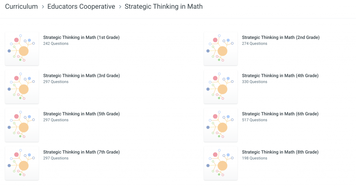Image resolution: width=356 pixels, height=186 pixels.
Task: Click the 6th Grade course thumbnail icon
Action: (x=221, y=125)
